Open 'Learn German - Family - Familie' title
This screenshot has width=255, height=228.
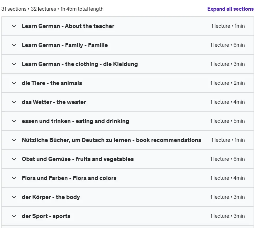65,45
